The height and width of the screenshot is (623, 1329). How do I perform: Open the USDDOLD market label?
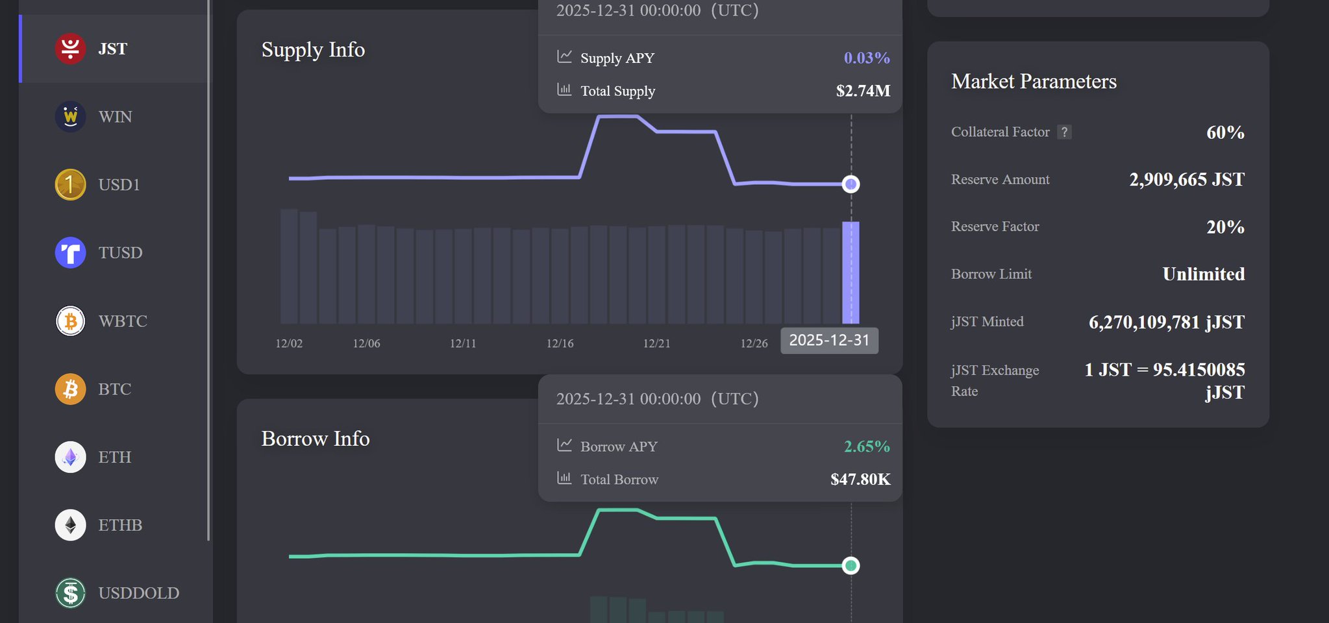coord(138,592)
